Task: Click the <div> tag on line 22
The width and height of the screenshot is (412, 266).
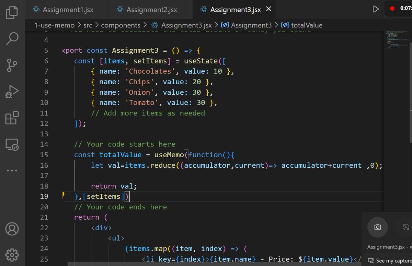Action: tap(101, 228)
